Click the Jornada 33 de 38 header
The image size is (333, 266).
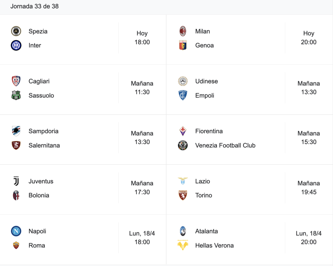34,7
